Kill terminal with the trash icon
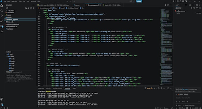Screen dimensions: 202x109 161,88
